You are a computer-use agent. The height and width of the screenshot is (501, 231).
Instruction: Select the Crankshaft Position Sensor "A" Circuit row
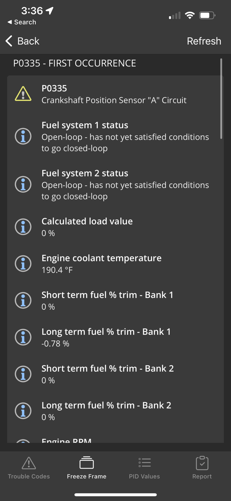(x=114, y=100)
